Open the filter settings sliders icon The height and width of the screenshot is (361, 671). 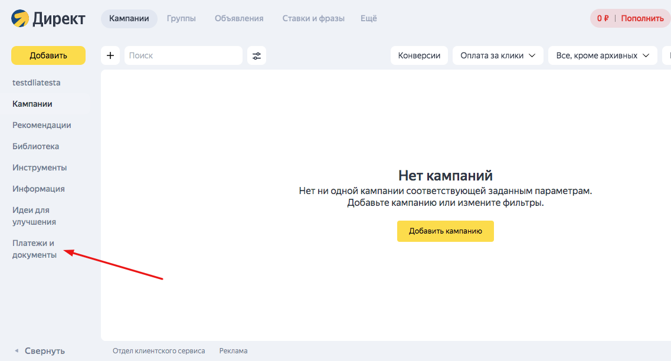click(x=257, y=55)
